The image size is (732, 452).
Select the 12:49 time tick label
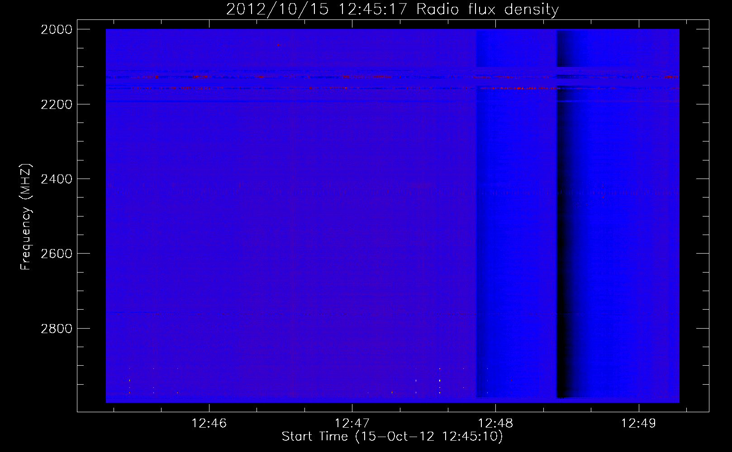pyautogui.click(x=638, y=424)
